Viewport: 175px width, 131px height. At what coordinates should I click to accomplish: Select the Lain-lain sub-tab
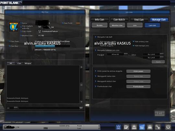pyautogui.click(x=152, y=25)
